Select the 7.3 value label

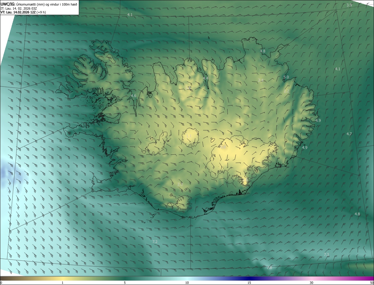pyautogui.click(x=326, y=254)
